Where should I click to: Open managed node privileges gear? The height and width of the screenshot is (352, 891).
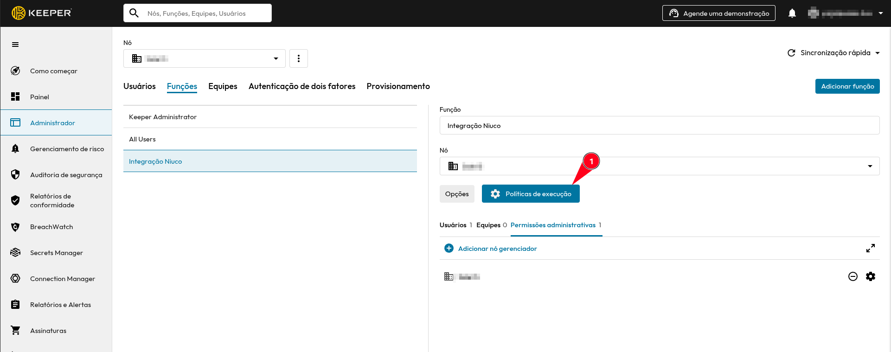click(x=871, y=276)
